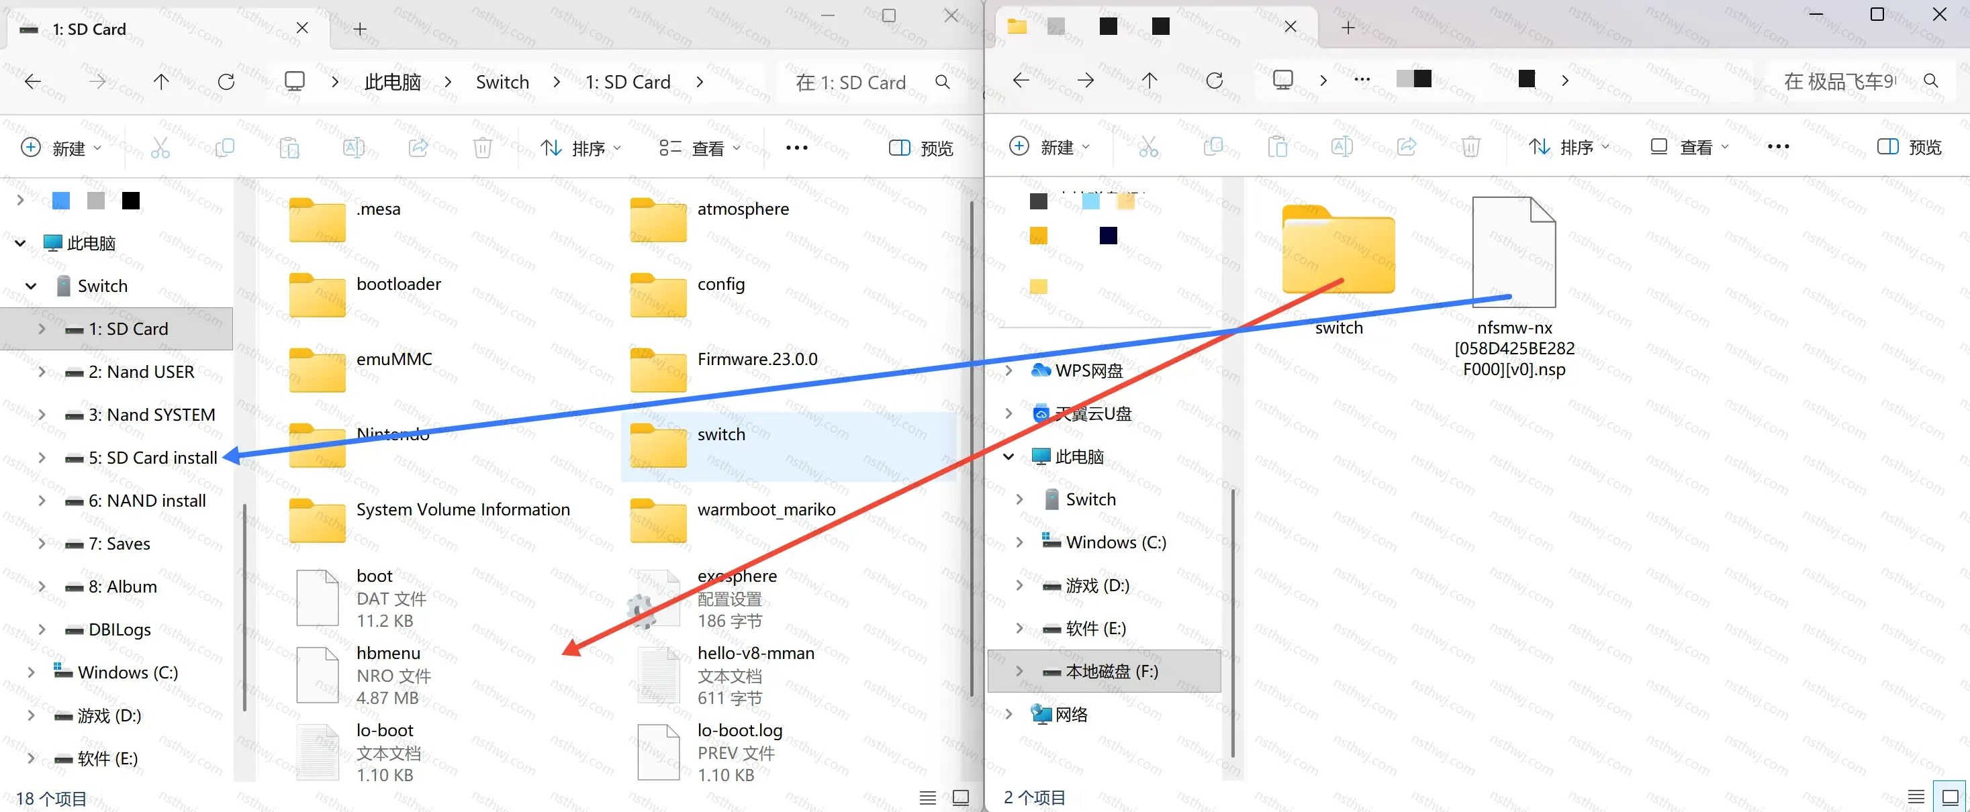Open the 排序 sort dropdown in left window

581,148
